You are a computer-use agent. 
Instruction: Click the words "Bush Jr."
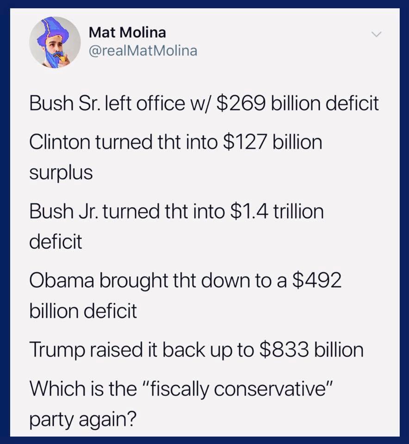(x=58, y=211)
